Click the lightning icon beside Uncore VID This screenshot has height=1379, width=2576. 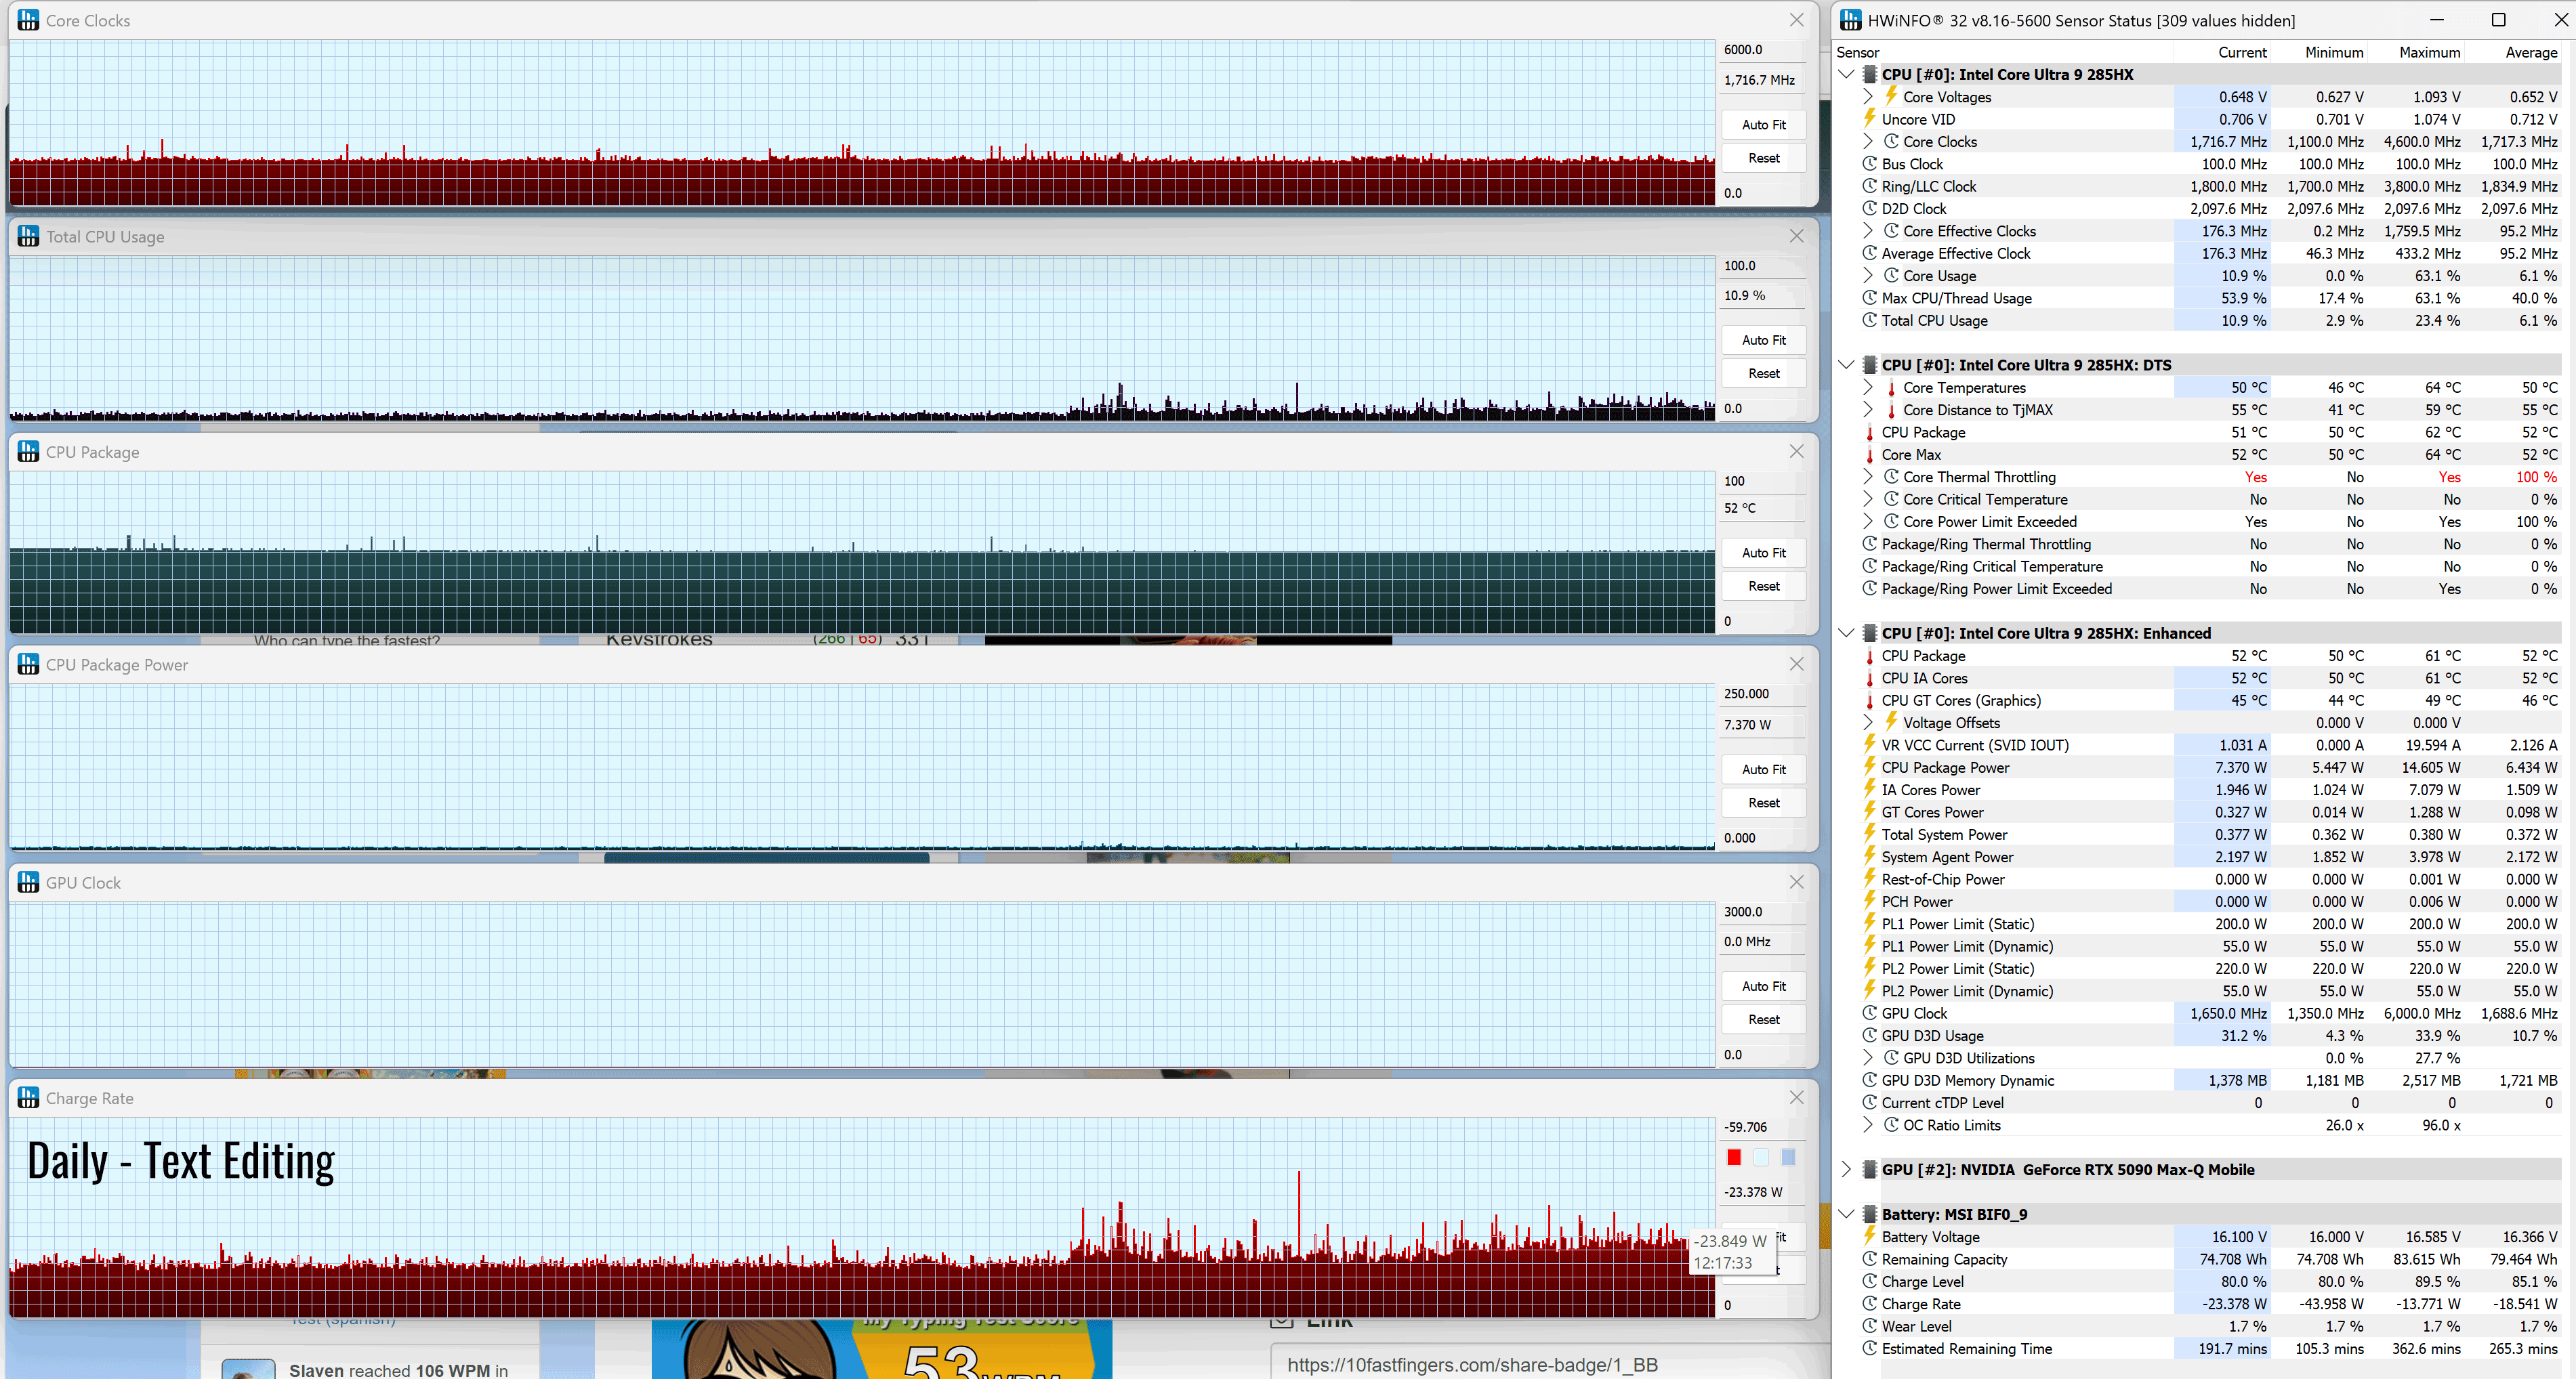1869,119
